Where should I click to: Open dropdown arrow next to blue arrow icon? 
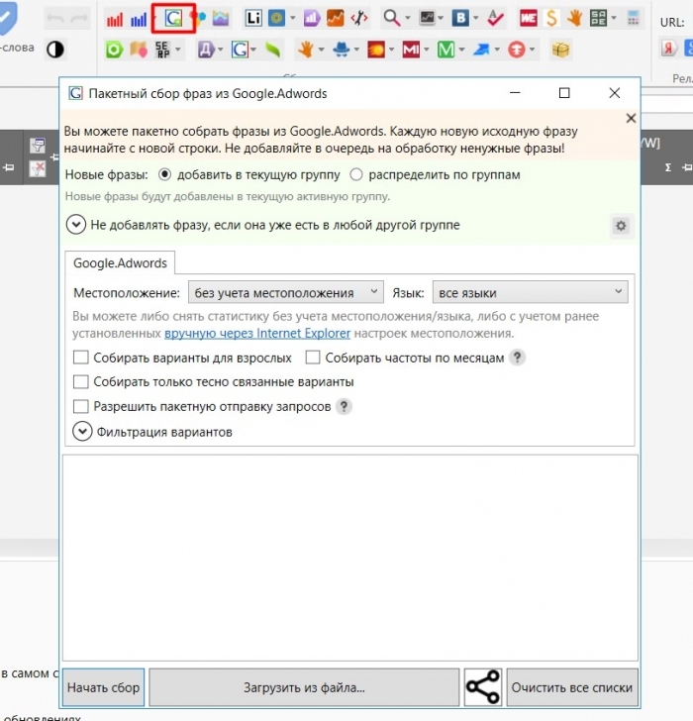point(497,50)
